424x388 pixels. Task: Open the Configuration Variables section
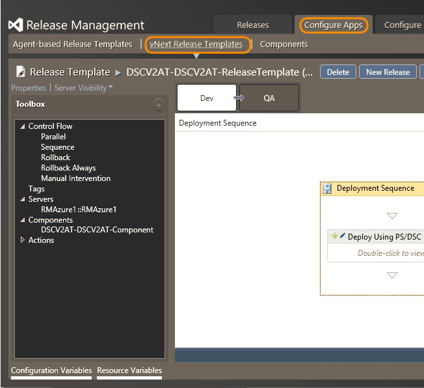click(x=51, y=370)
